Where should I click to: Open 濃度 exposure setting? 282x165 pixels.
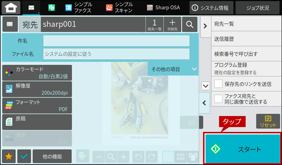(x=37, y=139)
